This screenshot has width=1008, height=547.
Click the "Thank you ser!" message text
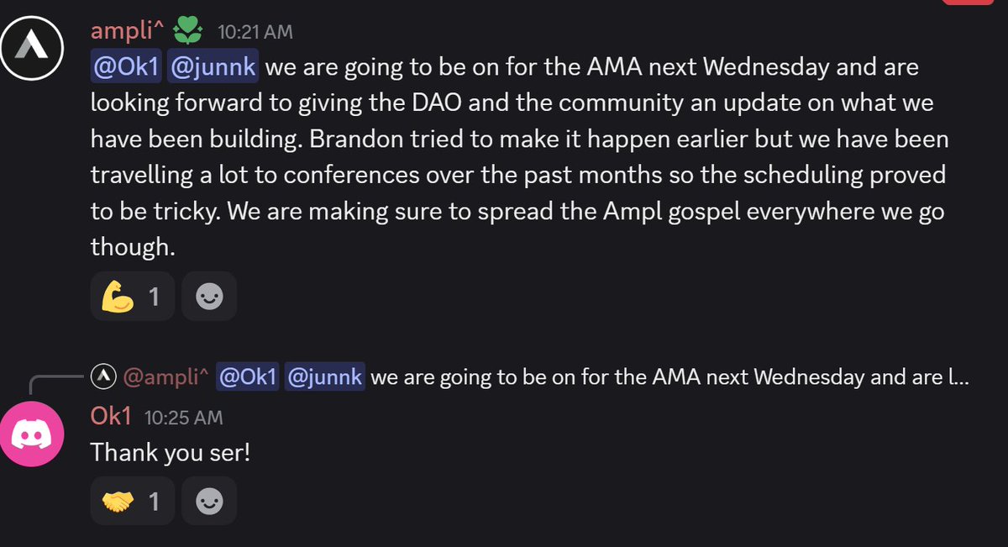(171, 452)
